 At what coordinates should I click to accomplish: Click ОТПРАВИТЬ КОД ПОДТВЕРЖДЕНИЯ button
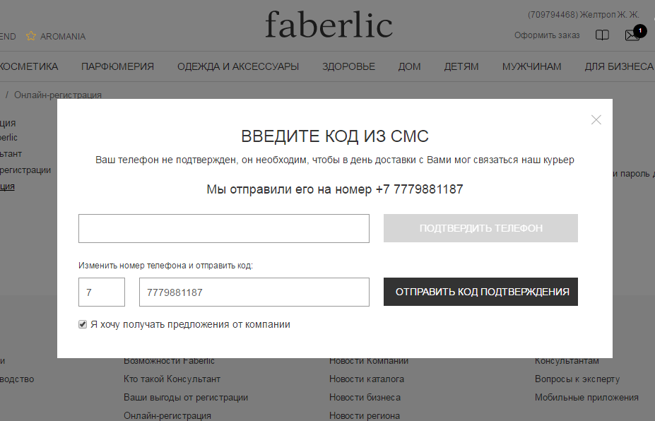click(480, 292)
